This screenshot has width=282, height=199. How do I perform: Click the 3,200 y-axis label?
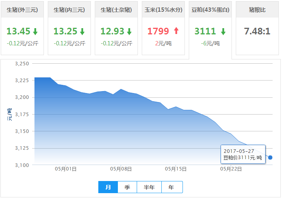tap(22, 97)
